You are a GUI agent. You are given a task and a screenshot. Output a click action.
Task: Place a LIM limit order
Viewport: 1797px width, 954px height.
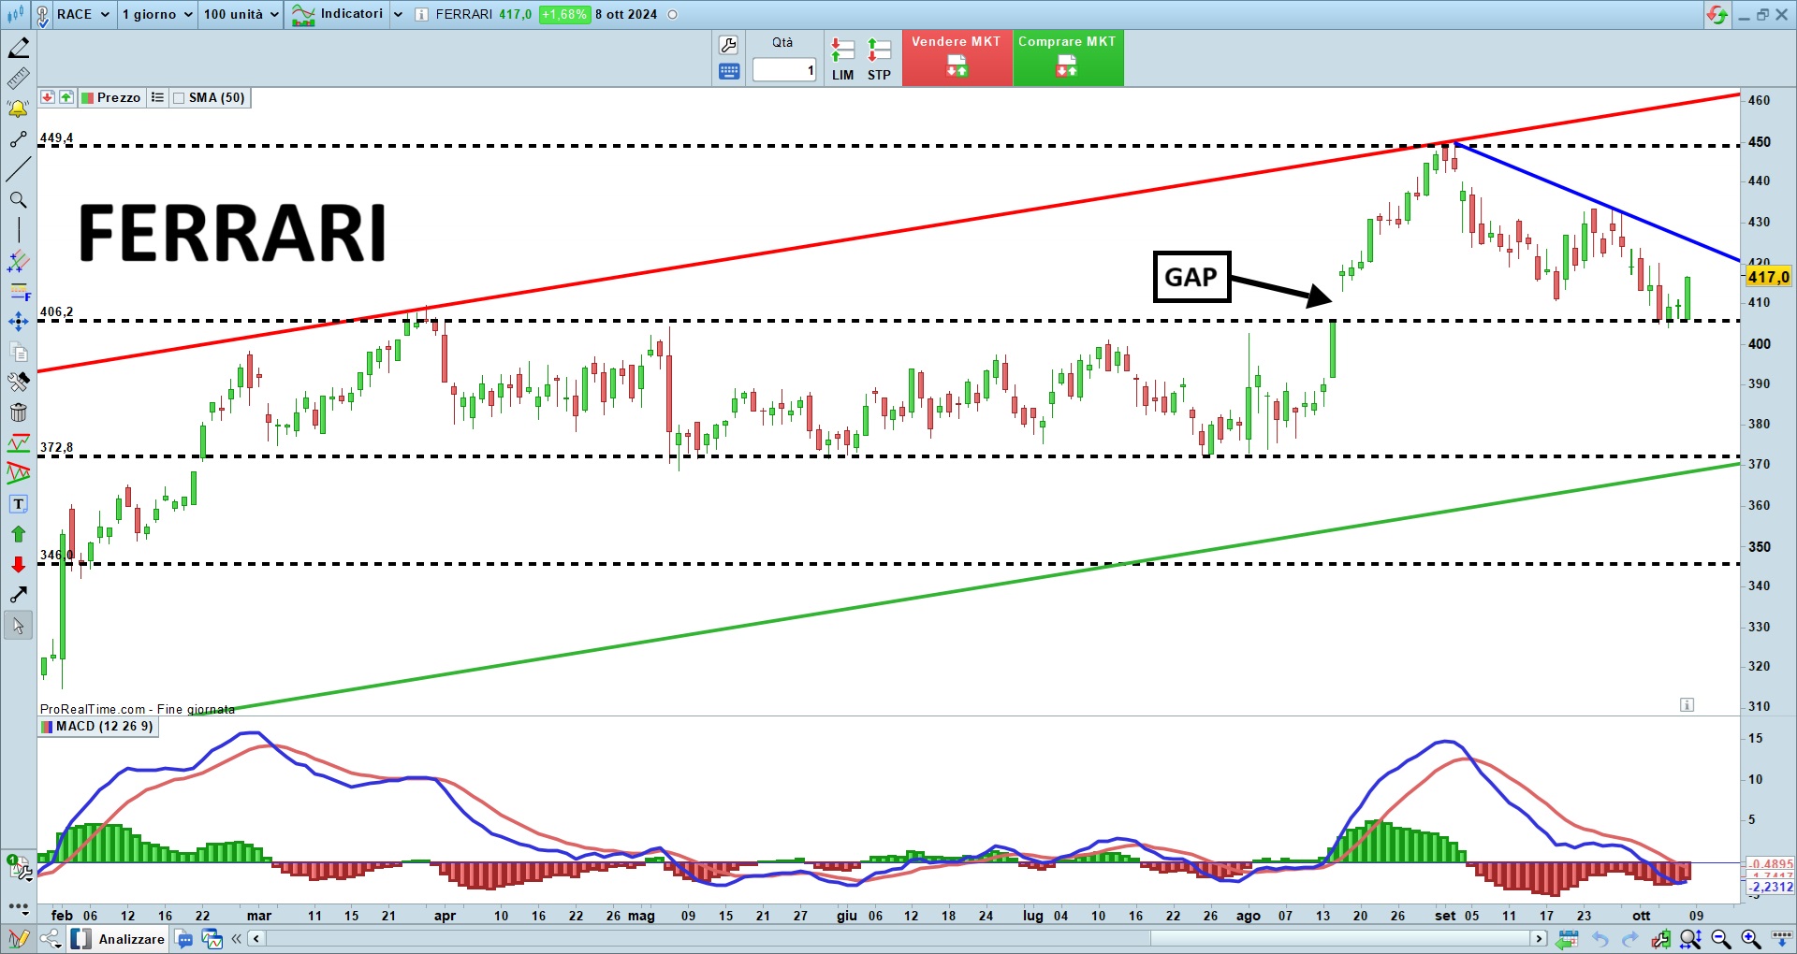(842, 59)
